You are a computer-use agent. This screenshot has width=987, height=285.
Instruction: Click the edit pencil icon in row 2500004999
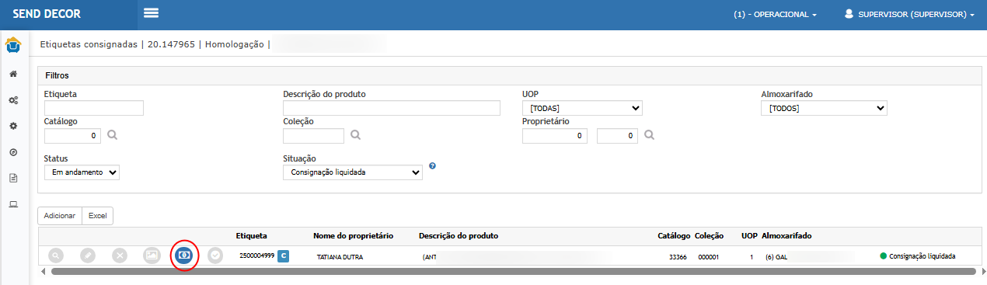[x=88, y=255]
